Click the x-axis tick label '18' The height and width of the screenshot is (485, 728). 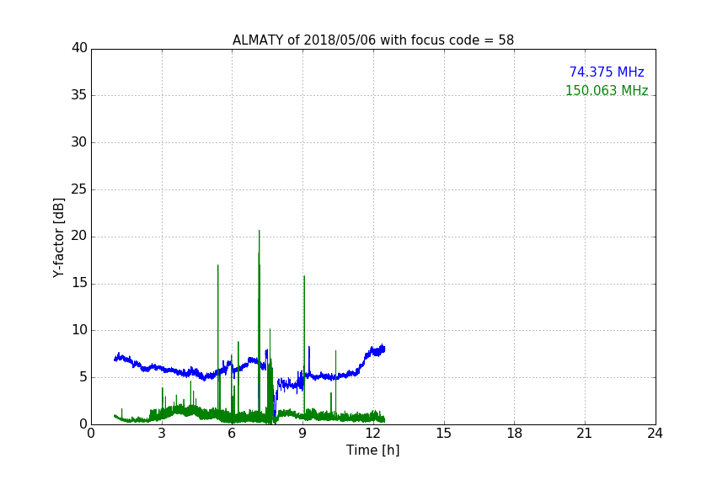click(515, 434)
